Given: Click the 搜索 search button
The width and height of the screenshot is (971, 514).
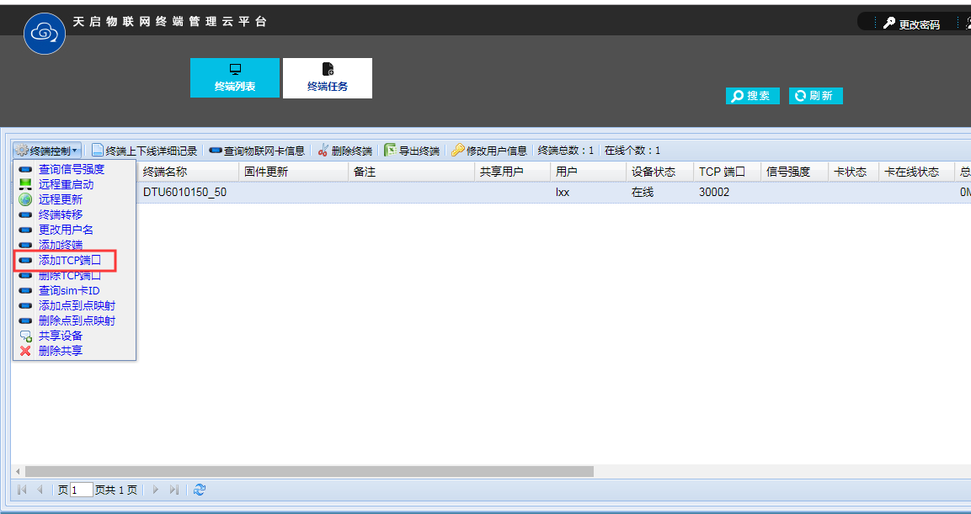Looking at the screenshot, I should (x=752, y=96).
